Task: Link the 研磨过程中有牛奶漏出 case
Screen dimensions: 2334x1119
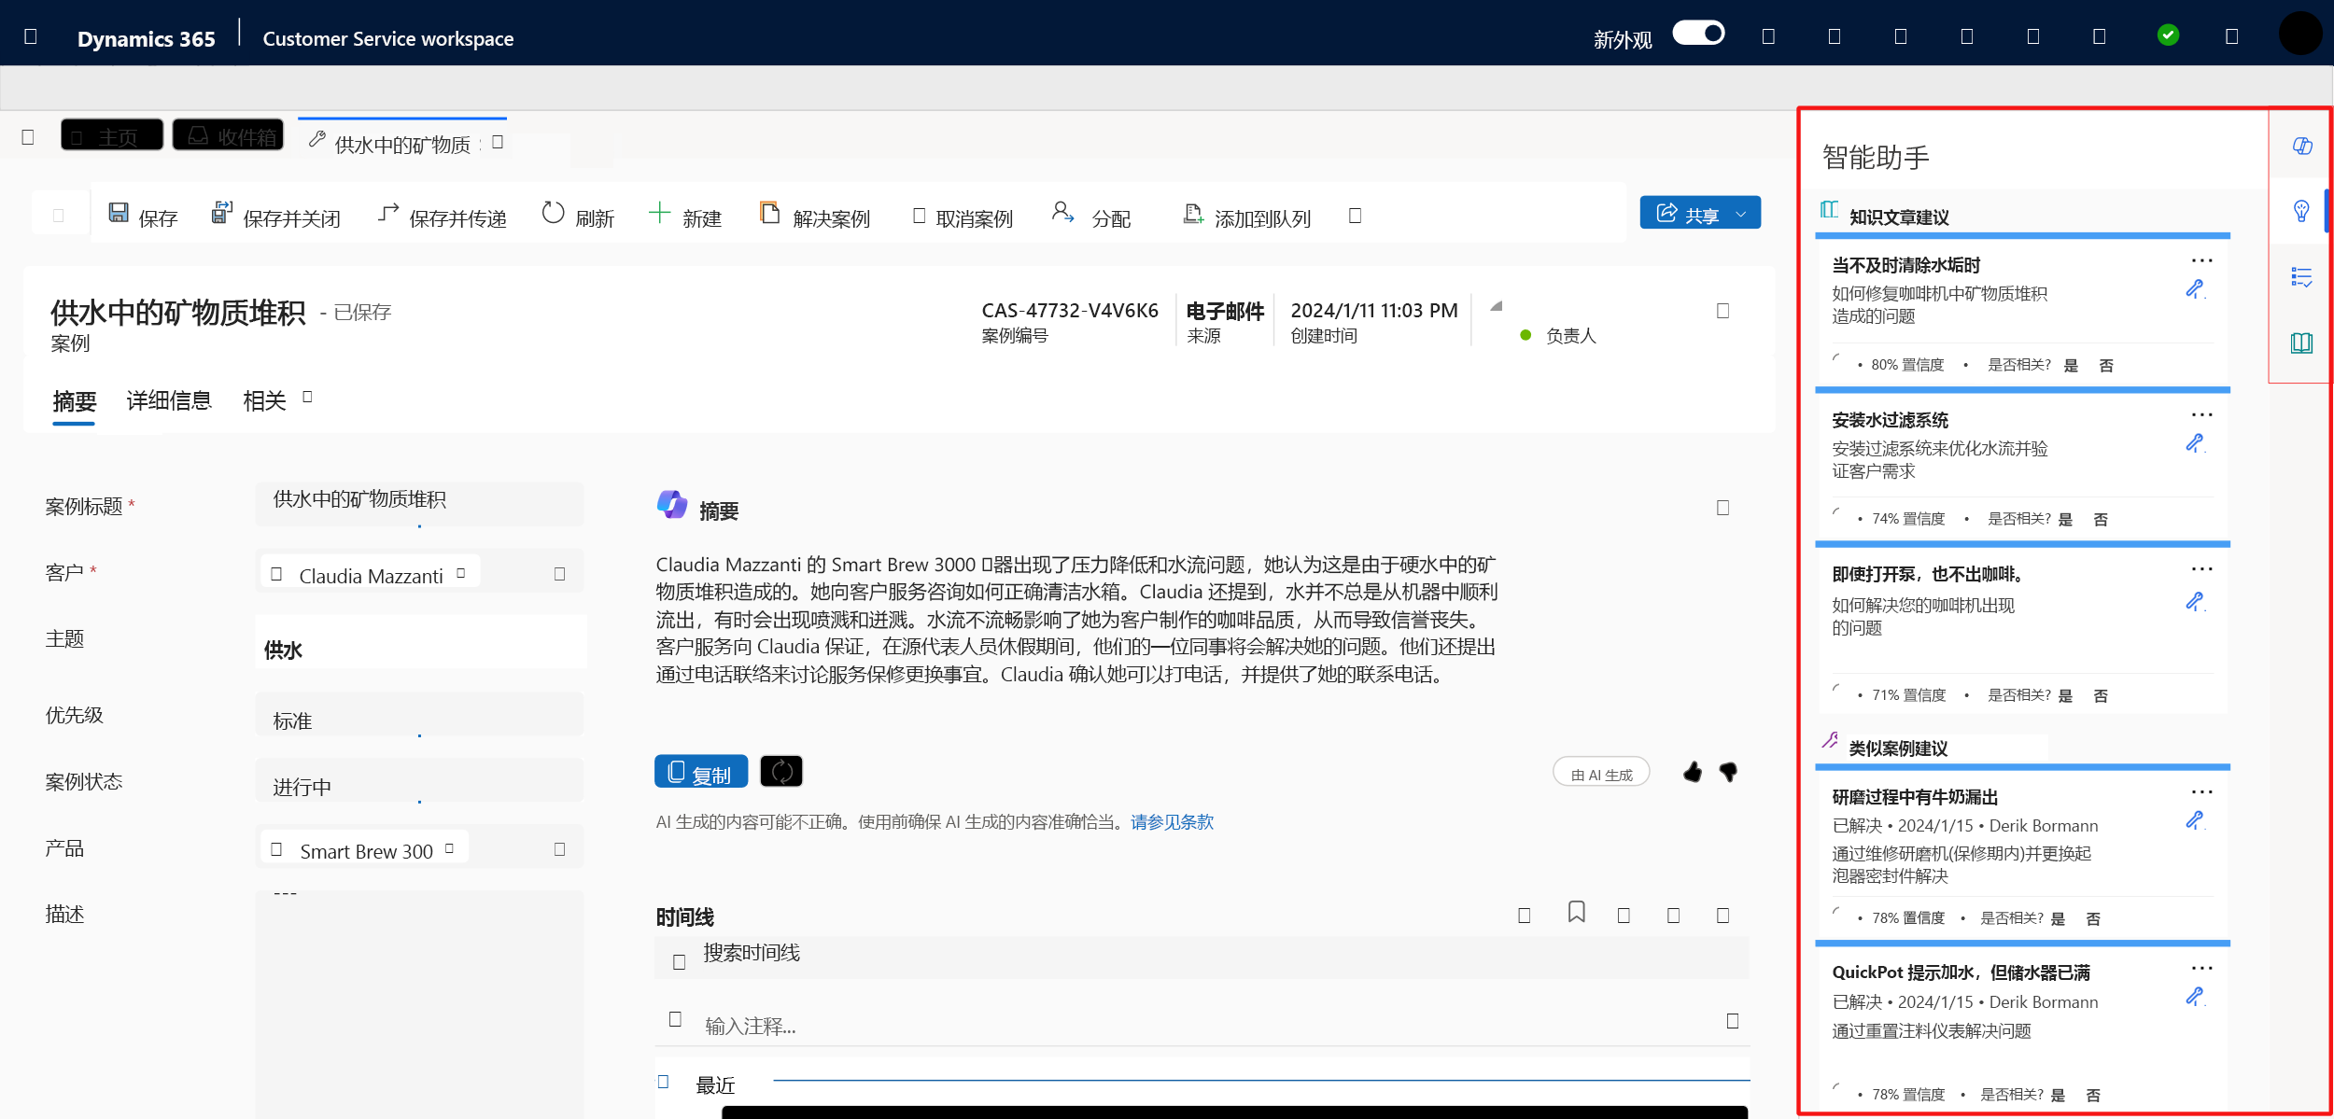Action: (2196, 820)
